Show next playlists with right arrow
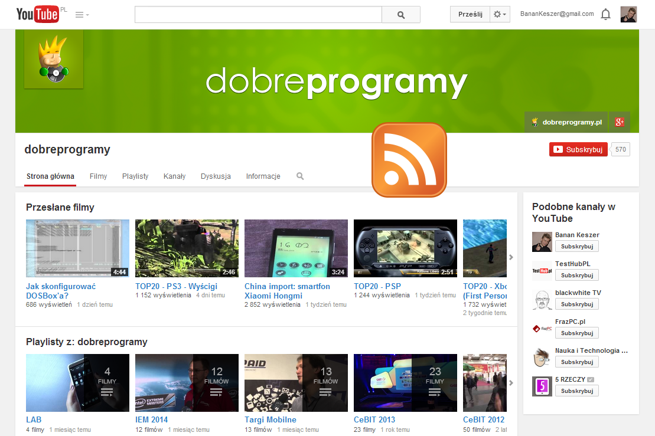Screen dimensions: 655x436 511,382
